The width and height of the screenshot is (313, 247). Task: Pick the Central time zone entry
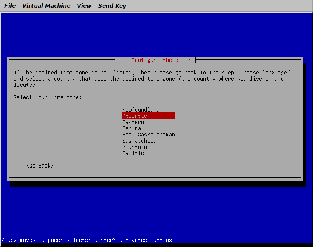point(133,128)
